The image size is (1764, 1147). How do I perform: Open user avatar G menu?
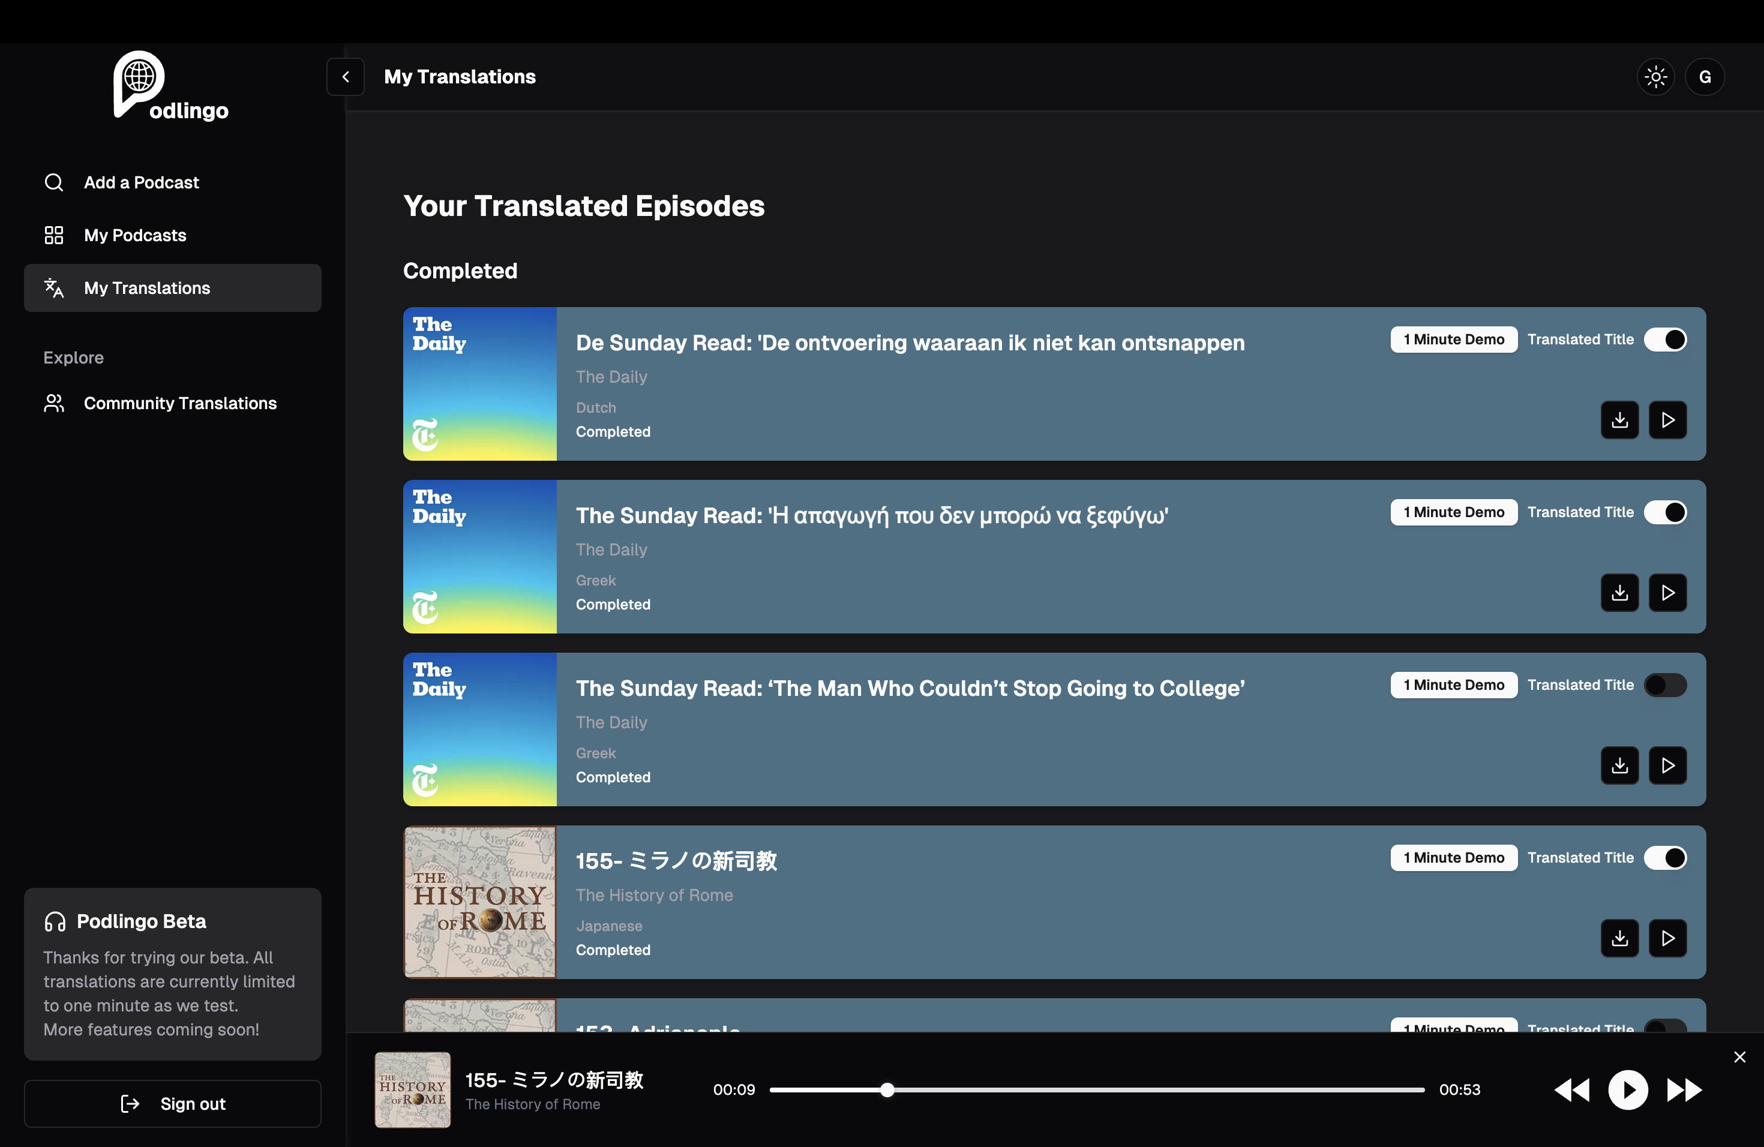tap(1705, 76)
